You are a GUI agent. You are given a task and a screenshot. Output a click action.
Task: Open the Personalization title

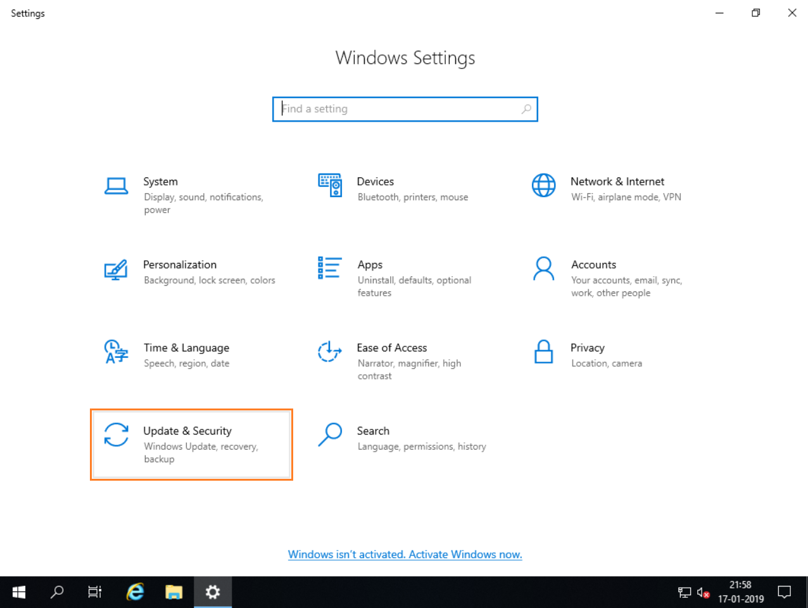click(180, 265)
